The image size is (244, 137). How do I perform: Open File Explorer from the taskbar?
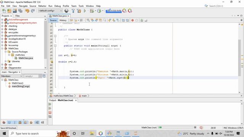92,134
